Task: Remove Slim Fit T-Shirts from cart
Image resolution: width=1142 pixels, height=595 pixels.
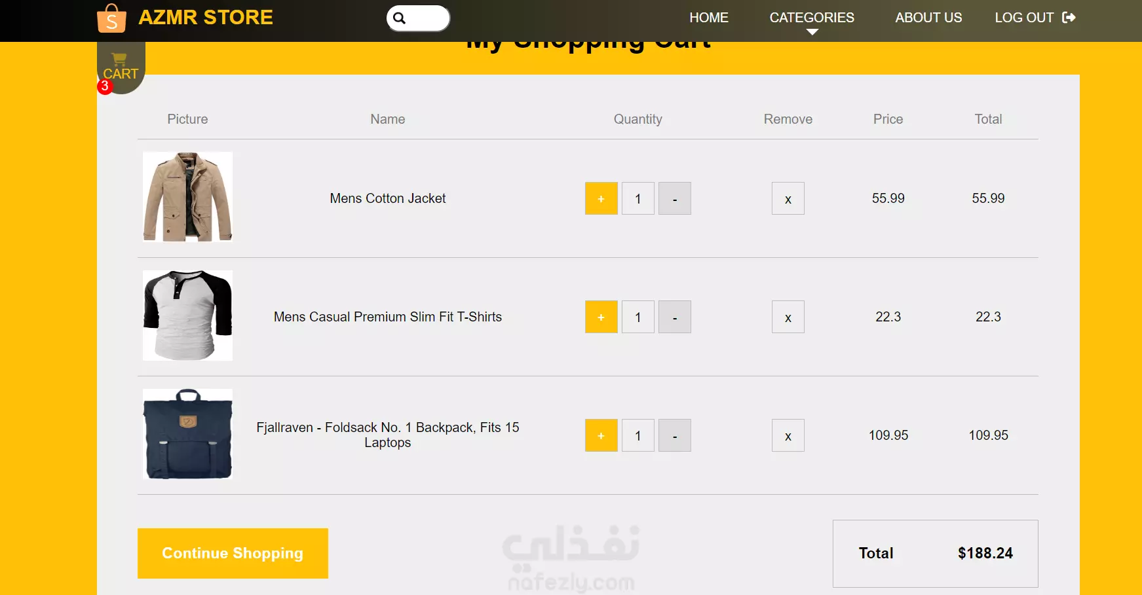Action: (788, 317)
